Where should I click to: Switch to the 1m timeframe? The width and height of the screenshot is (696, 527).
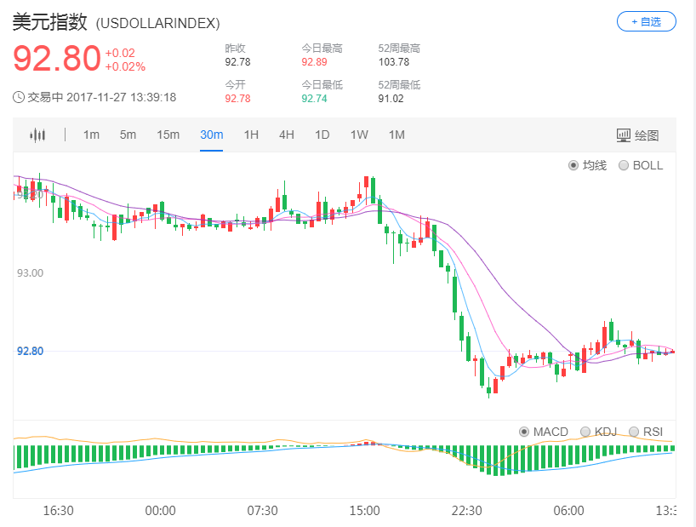click(x=91, y=135)
